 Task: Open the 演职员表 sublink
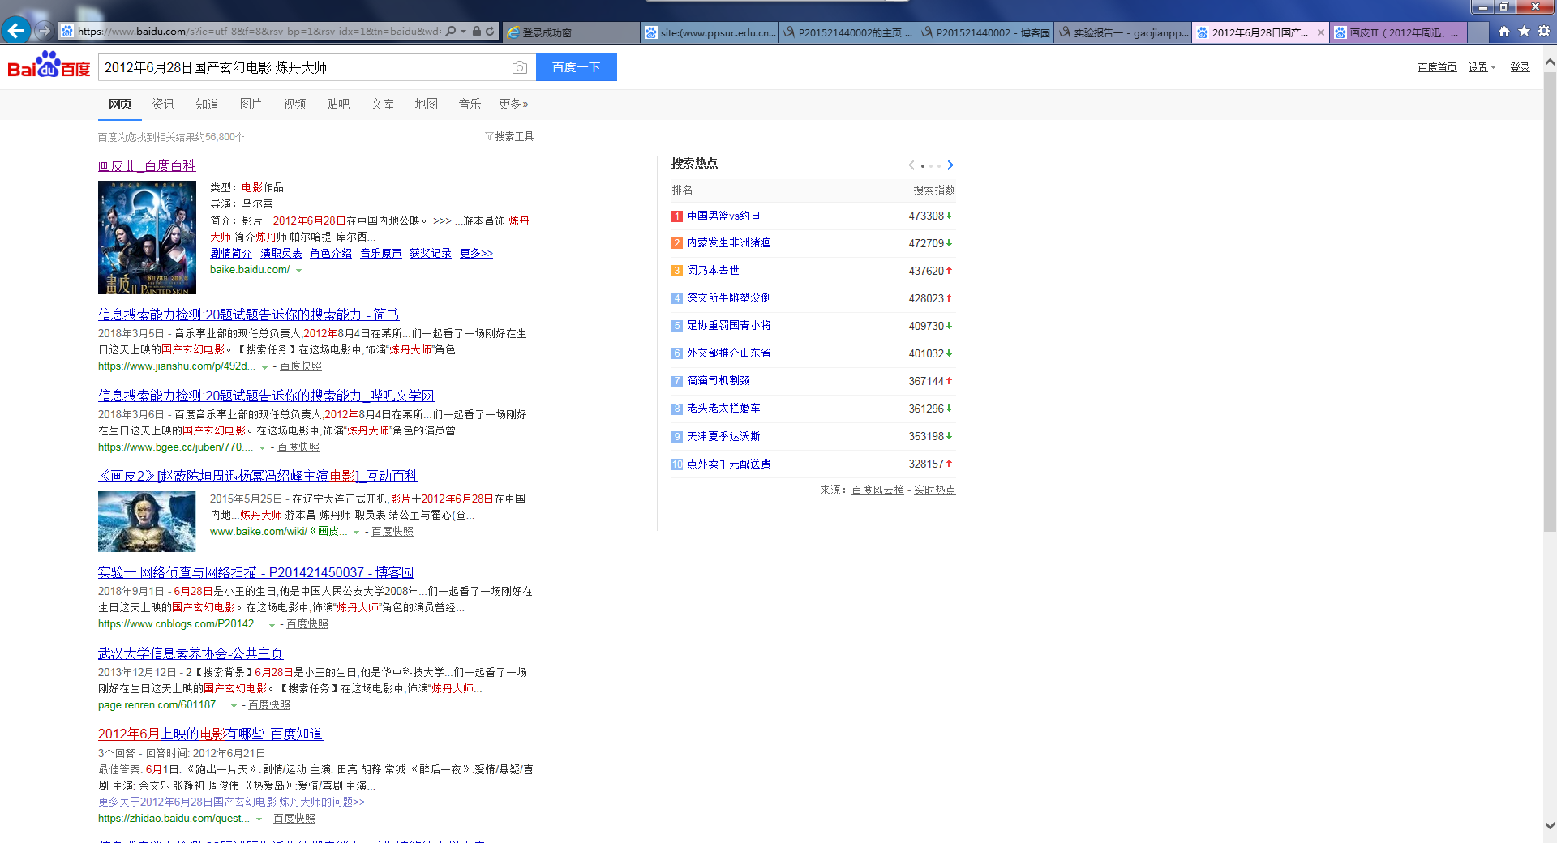pyautogui.click(x=281, y=253)
